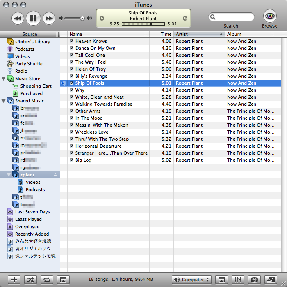The height and width of the screenshot is (287, 287).
Task: Collapse the Music Store tree
Action: (4, 79)
